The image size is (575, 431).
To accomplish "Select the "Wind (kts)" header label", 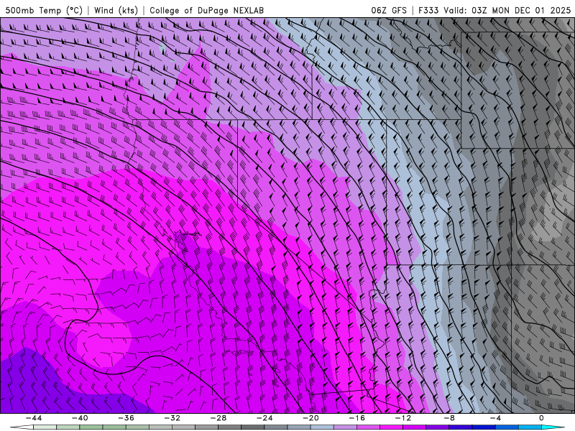I will click(x=116, y=10).
